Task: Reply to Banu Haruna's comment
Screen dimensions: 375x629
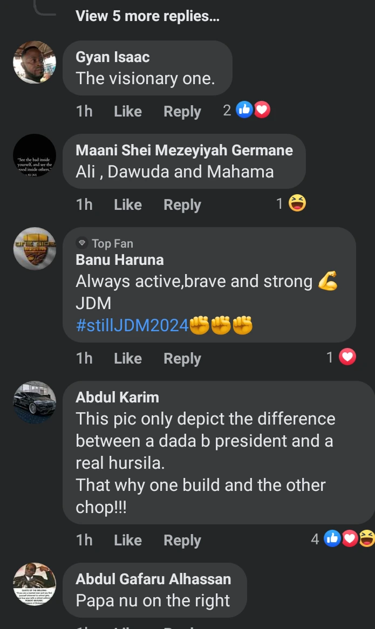Action: point(182,358)
